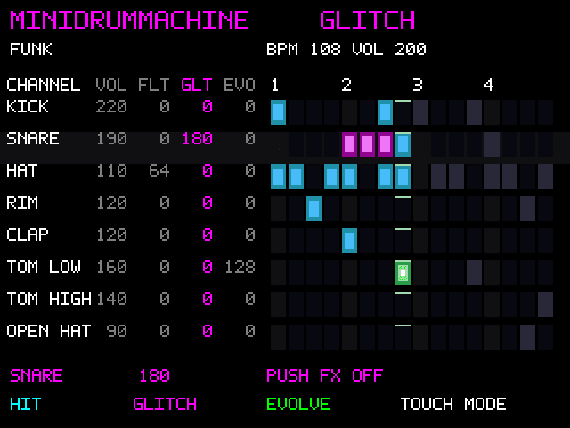Toggle the Hat step 1 cell

click(x=278, y=177)
